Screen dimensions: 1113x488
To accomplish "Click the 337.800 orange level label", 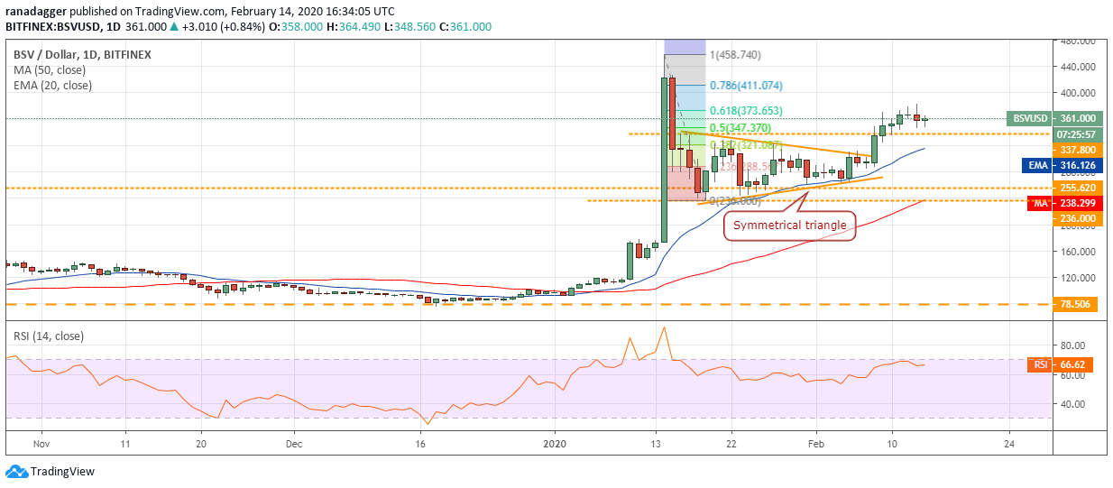I will pyautogui.click(x=1078, y=150).
